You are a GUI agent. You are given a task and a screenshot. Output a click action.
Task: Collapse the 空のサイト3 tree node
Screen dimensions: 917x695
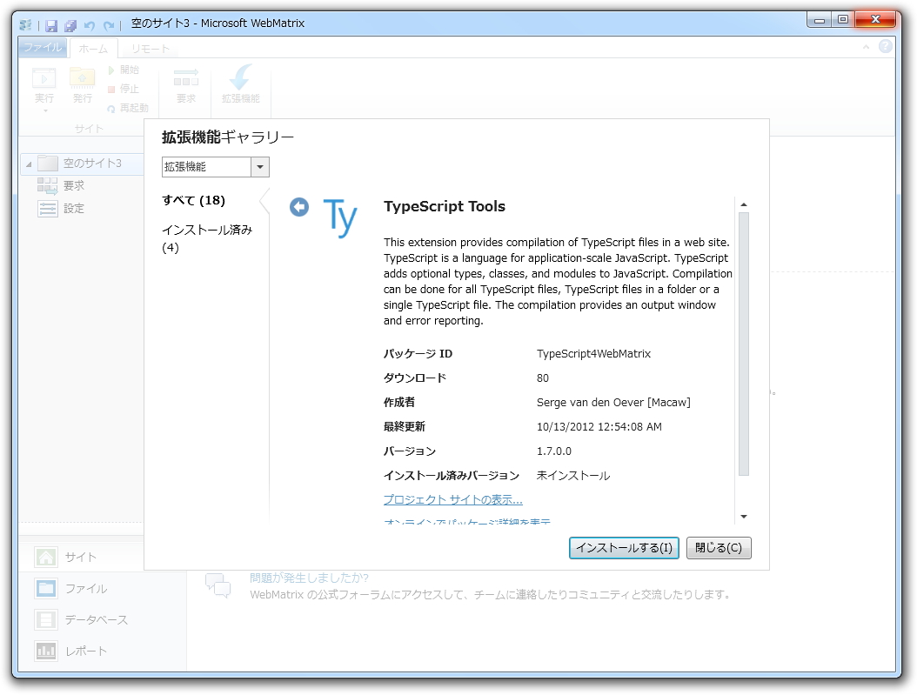[x=30, y=163]
